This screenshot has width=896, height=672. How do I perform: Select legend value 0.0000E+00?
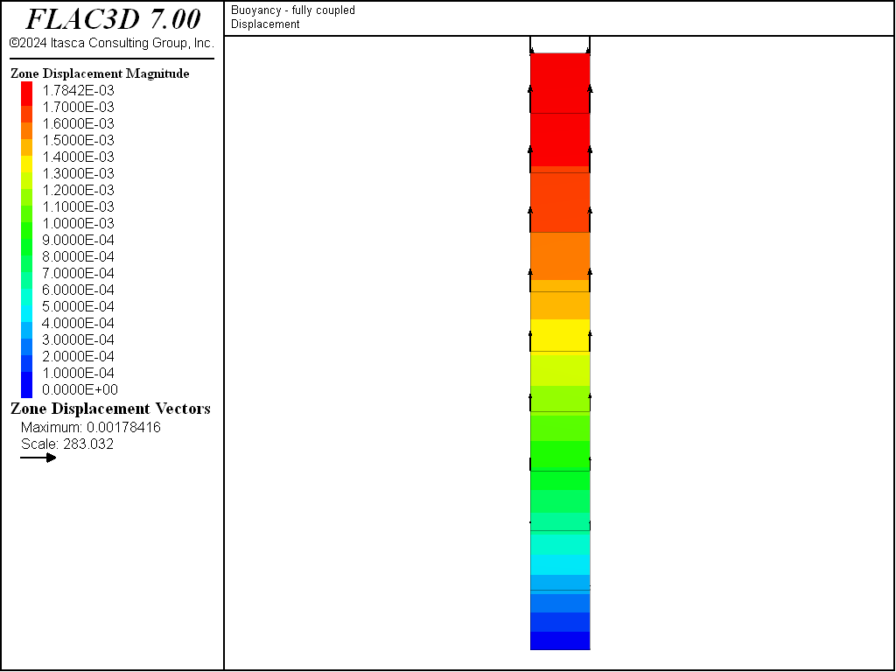pyautogui.click(x=80, y=389)
